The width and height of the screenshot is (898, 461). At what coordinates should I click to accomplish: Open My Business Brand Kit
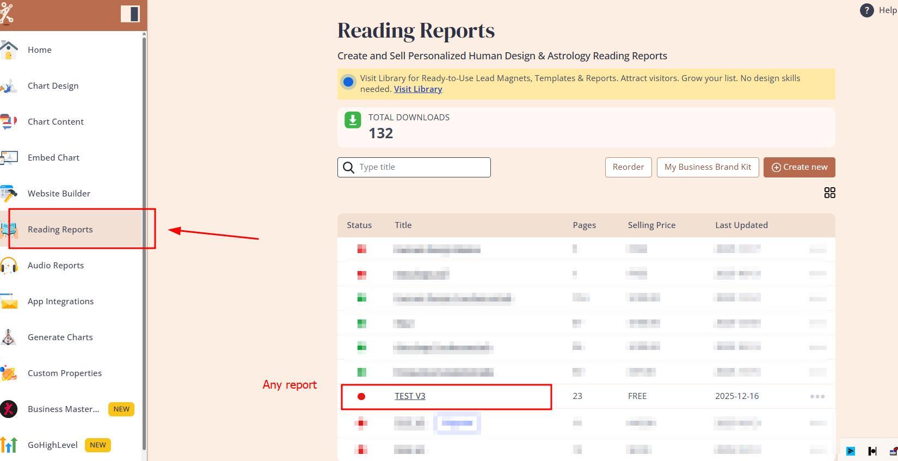tap(708, 167)
